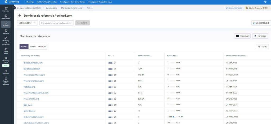Click the date 17 Abr 2022
The image size is (271, 124).
(231, 63)
